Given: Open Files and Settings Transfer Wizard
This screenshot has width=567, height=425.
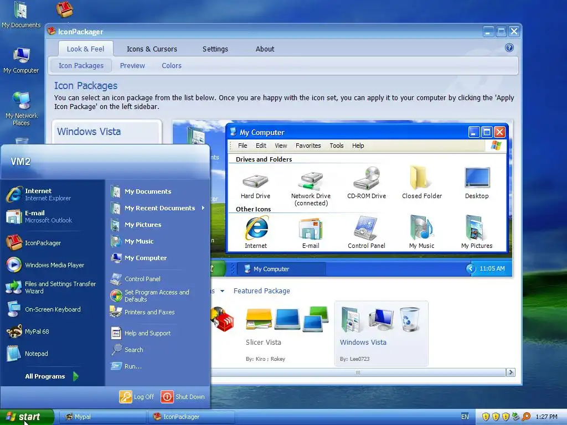Looking at the screenshot, I should point(53,287).
